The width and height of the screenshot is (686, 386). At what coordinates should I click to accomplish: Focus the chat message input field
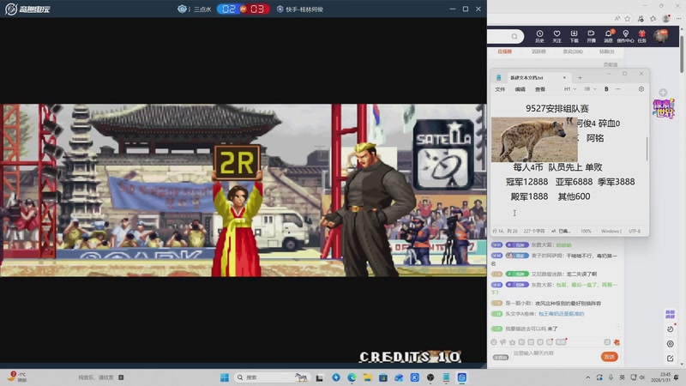click(554, 353)
